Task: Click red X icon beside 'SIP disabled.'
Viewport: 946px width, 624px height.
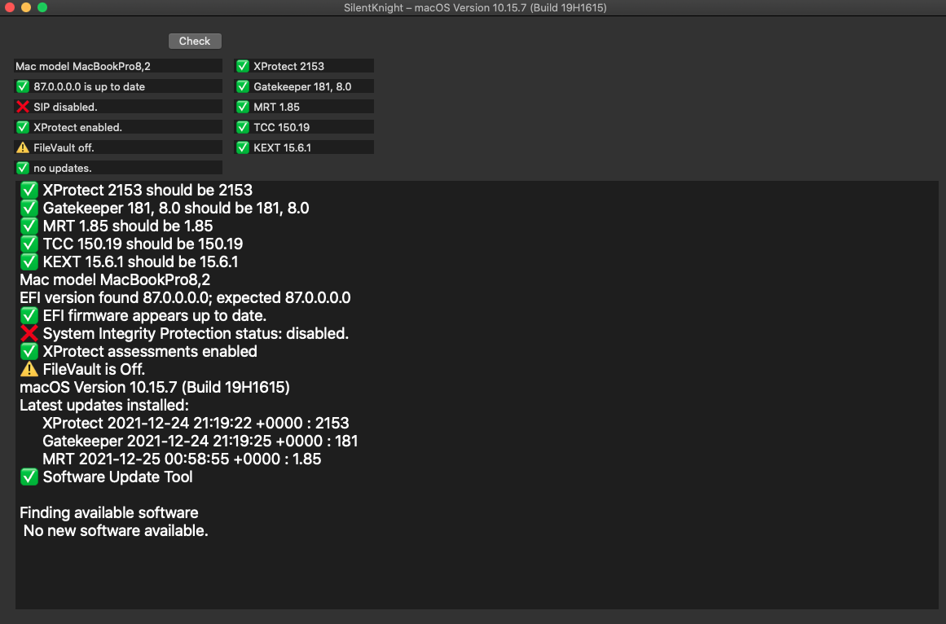Action: 23,107
